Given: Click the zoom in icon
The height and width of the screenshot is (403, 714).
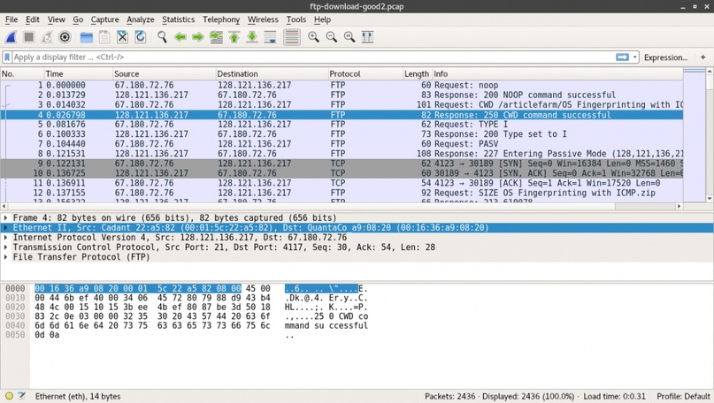Looking at the screenshot, I should (314, 37).
